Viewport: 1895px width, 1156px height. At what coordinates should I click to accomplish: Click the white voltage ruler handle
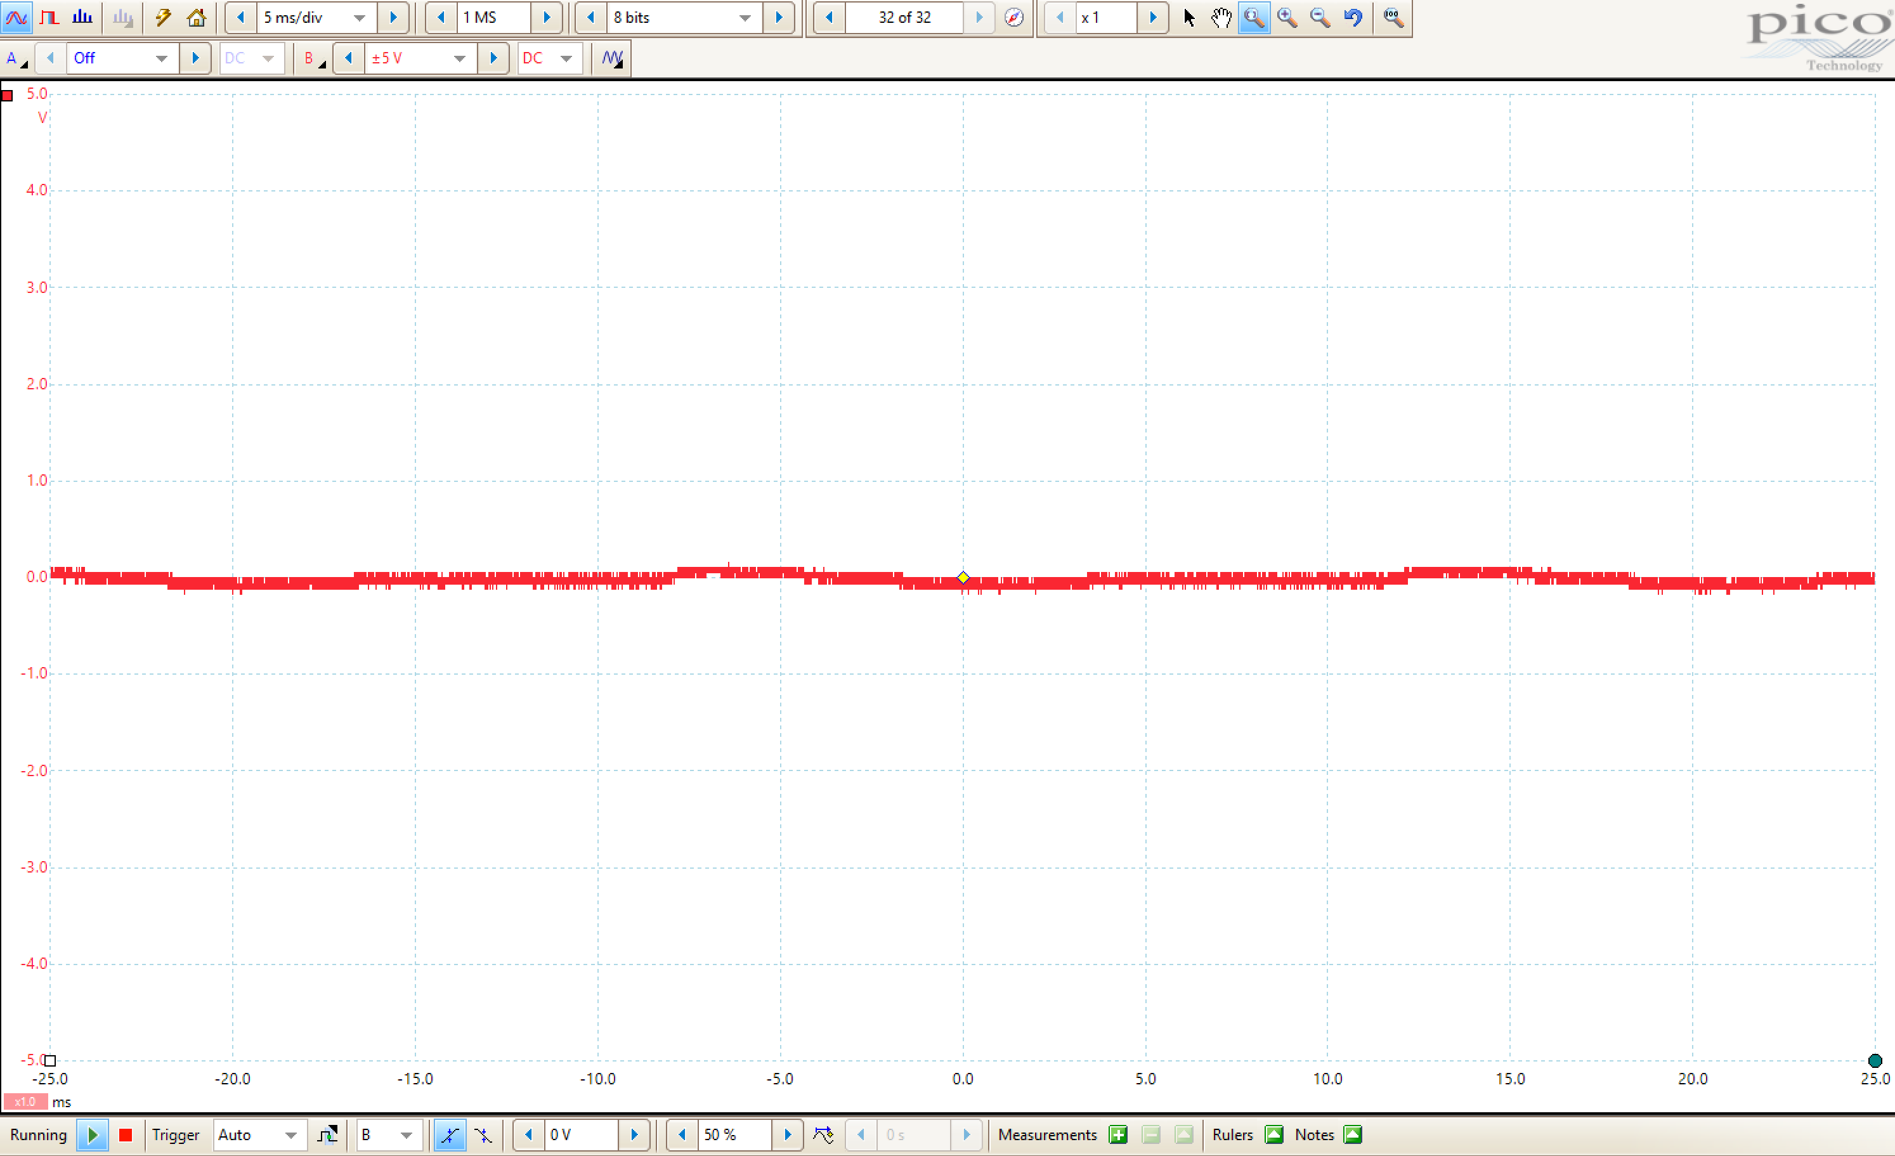click(x=50, y=1061)
